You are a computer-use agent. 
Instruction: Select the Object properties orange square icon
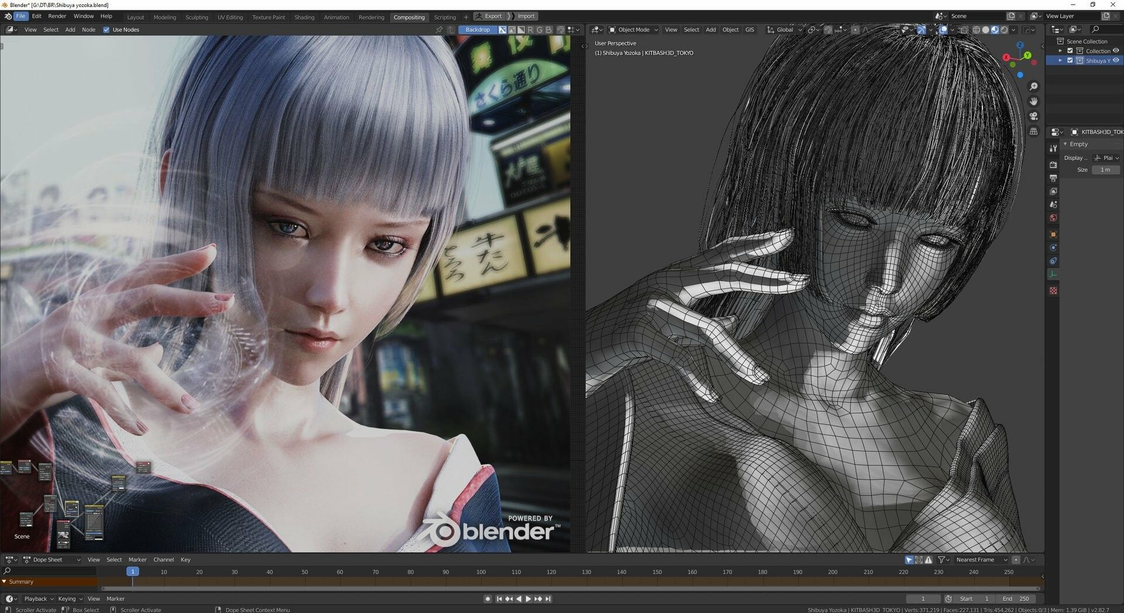[x=1053, y=234]
